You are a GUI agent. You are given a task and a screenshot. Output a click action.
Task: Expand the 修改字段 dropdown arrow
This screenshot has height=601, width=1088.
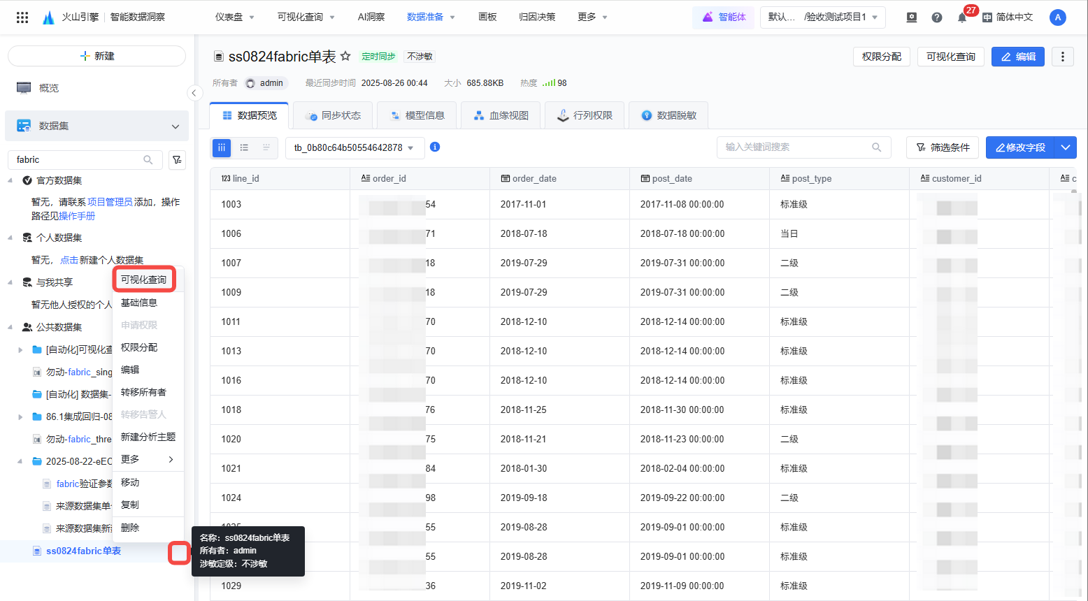click(1065, 147)
